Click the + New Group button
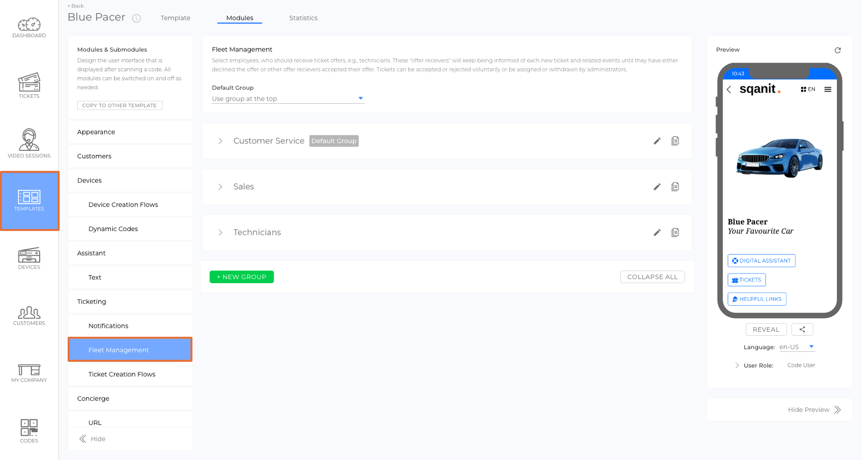862x460 pixels. click(x=242, y=277)
